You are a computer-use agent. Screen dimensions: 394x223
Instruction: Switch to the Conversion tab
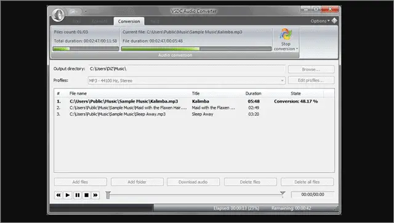coord(129,22)
